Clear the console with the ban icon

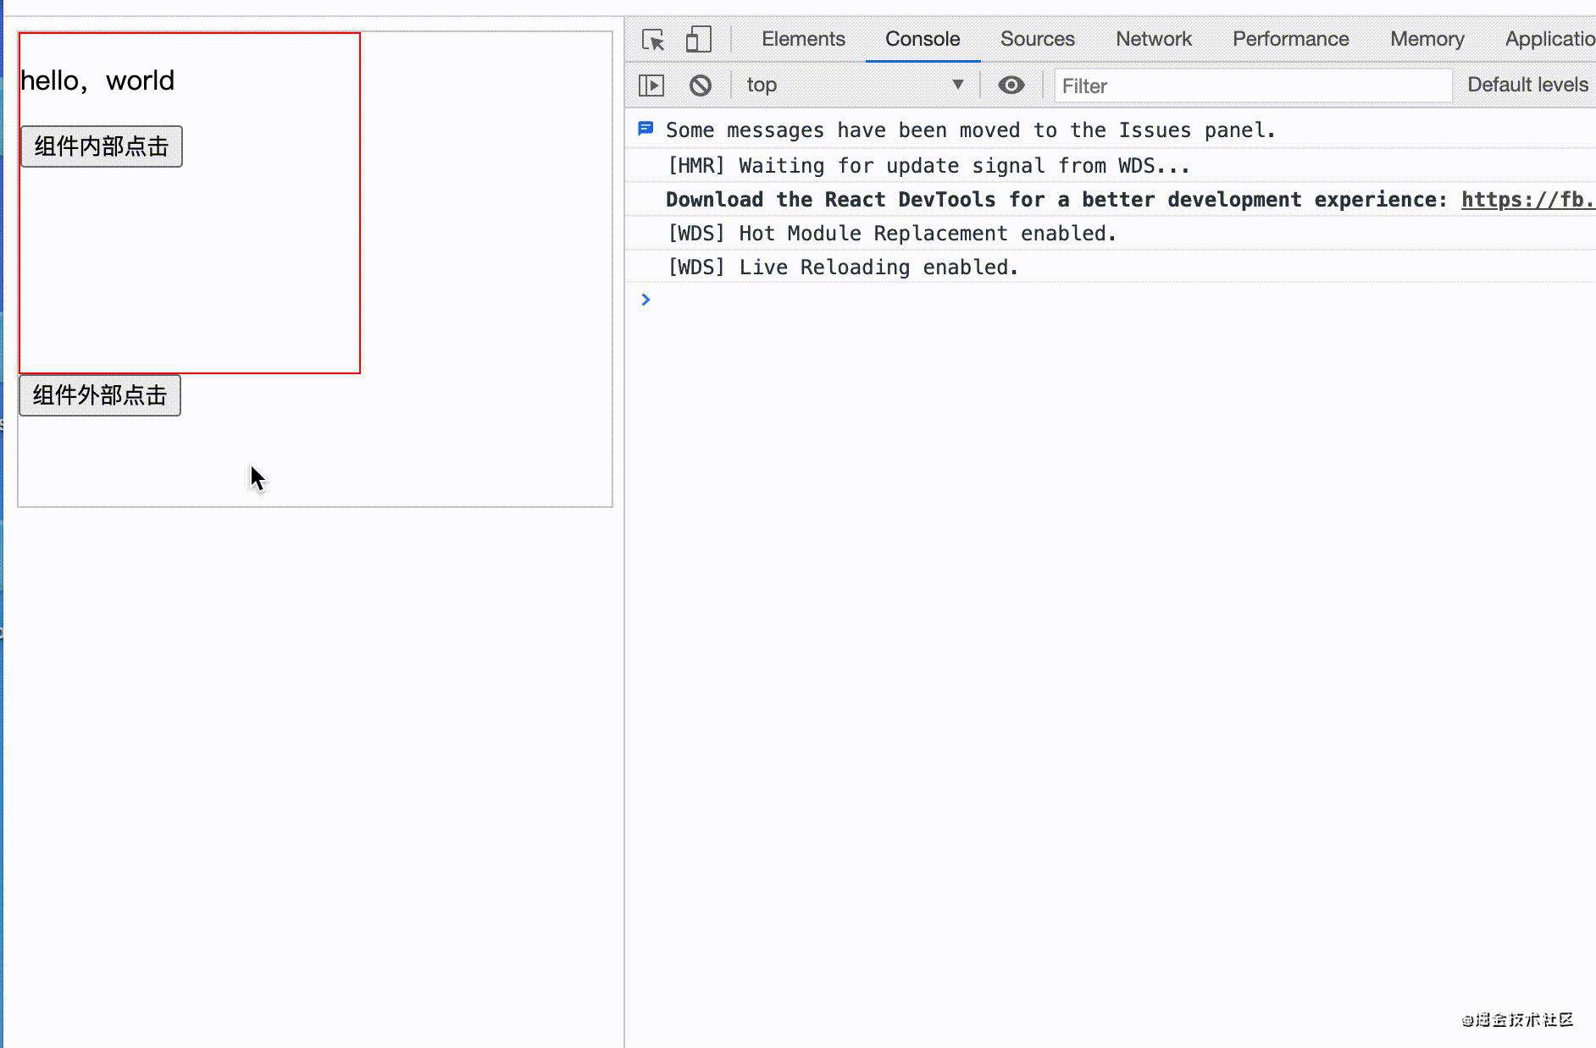point(701,85)
